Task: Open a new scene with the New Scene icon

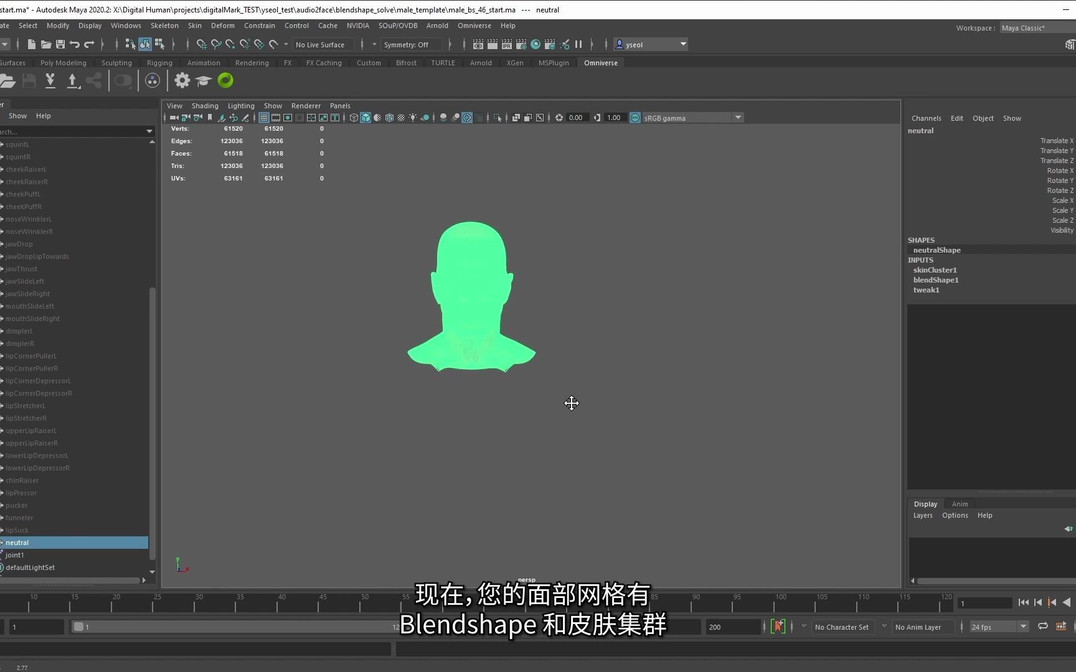Action: tap(31, 44)
